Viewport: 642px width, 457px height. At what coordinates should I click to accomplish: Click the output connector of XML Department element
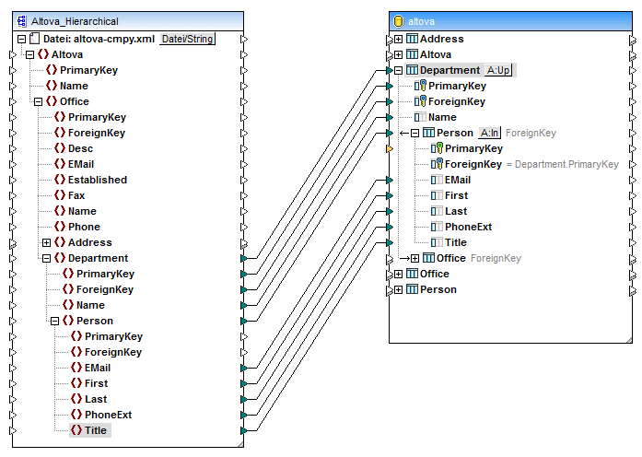pyautogui.click(x=244, y=258)
